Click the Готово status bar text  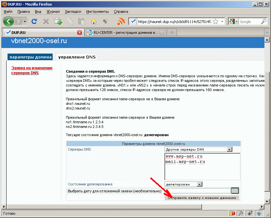pos(9,213)
